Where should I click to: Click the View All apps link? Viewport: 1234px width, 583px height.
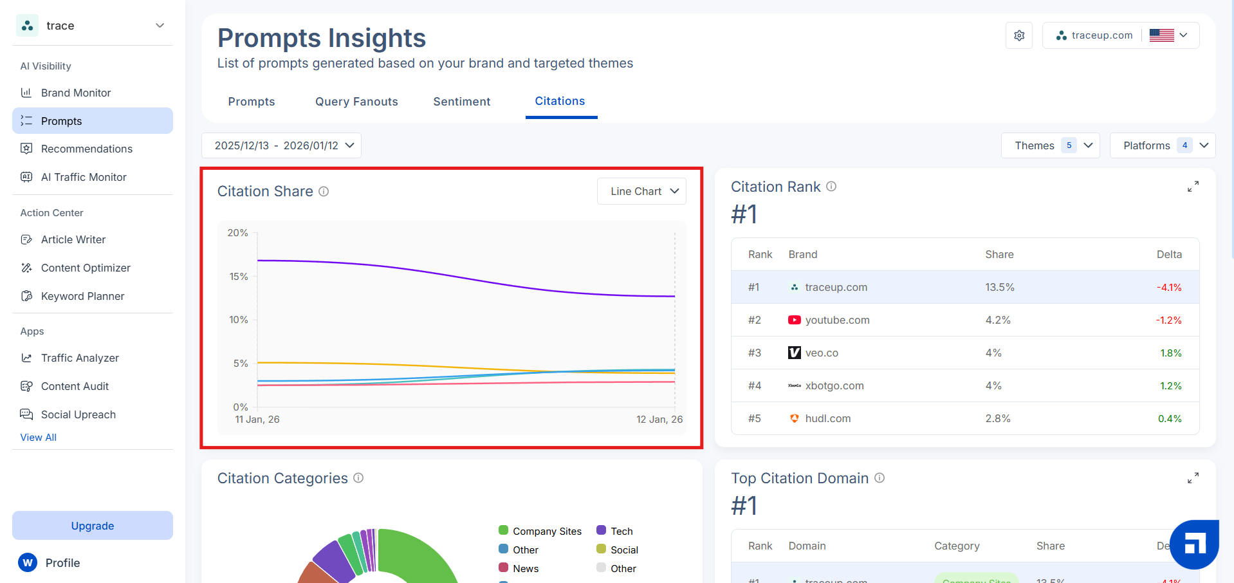39,437
